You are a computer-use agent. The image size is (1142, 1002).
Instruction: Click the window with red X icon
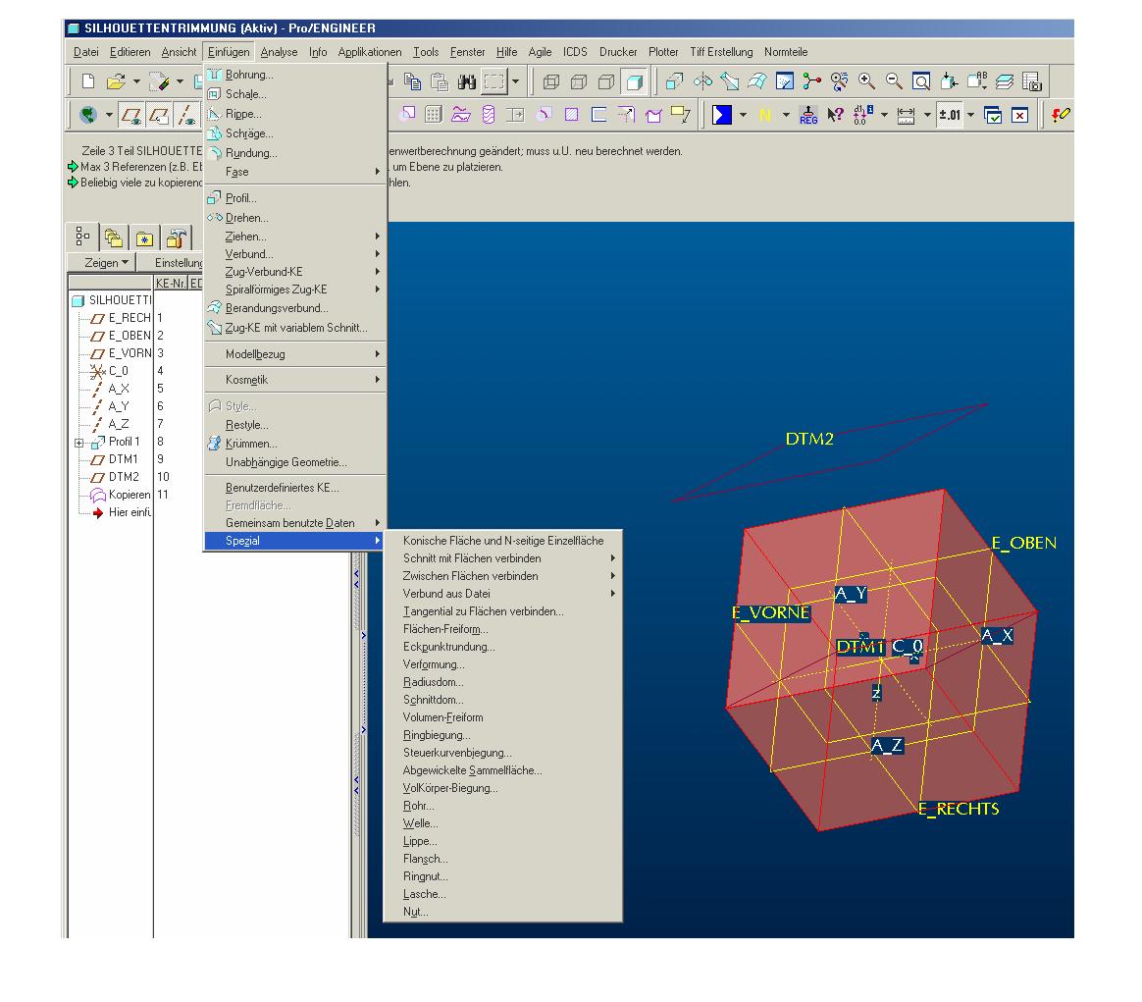pos(1019,115)
